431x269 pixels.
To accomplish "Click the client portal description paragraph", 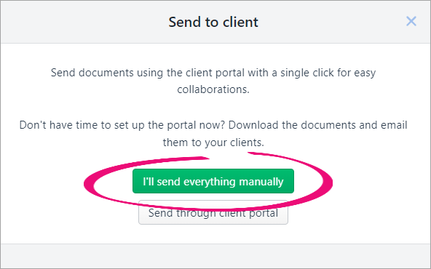I will pyautogui.click(x=213, y=81).
